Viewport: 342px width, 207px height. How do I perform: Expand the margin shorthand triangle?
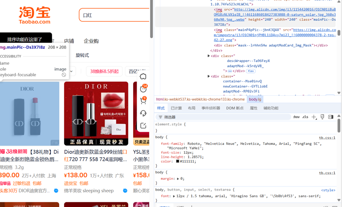178,179
